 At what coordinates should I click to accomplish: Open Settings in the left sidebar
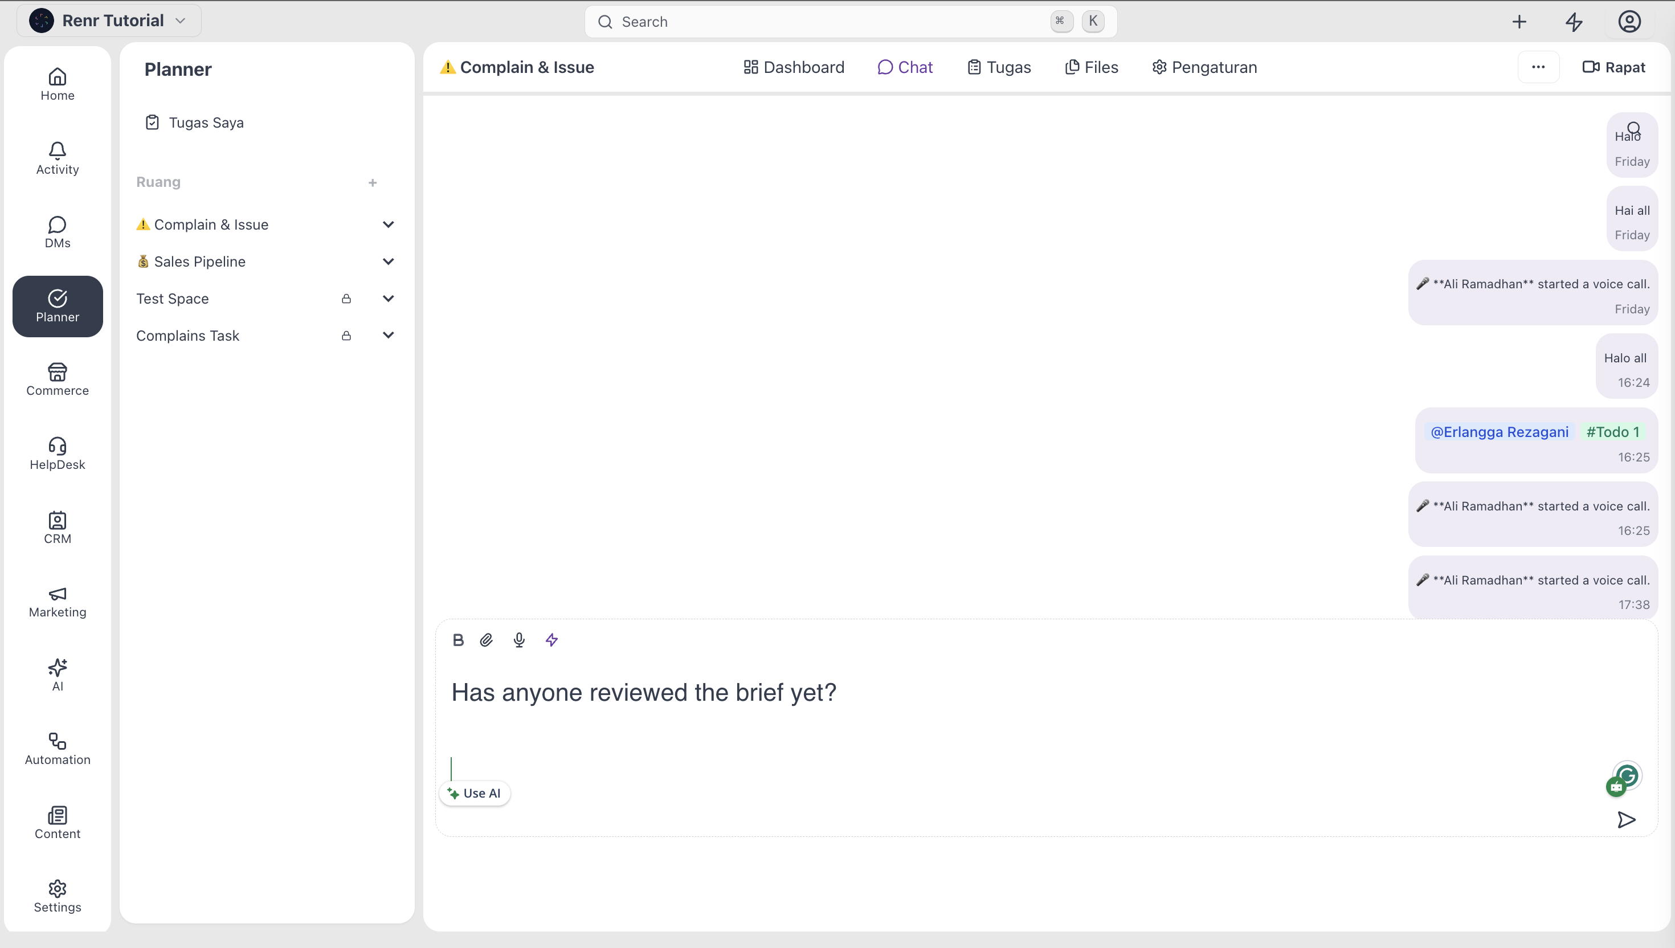click(58, 897)
